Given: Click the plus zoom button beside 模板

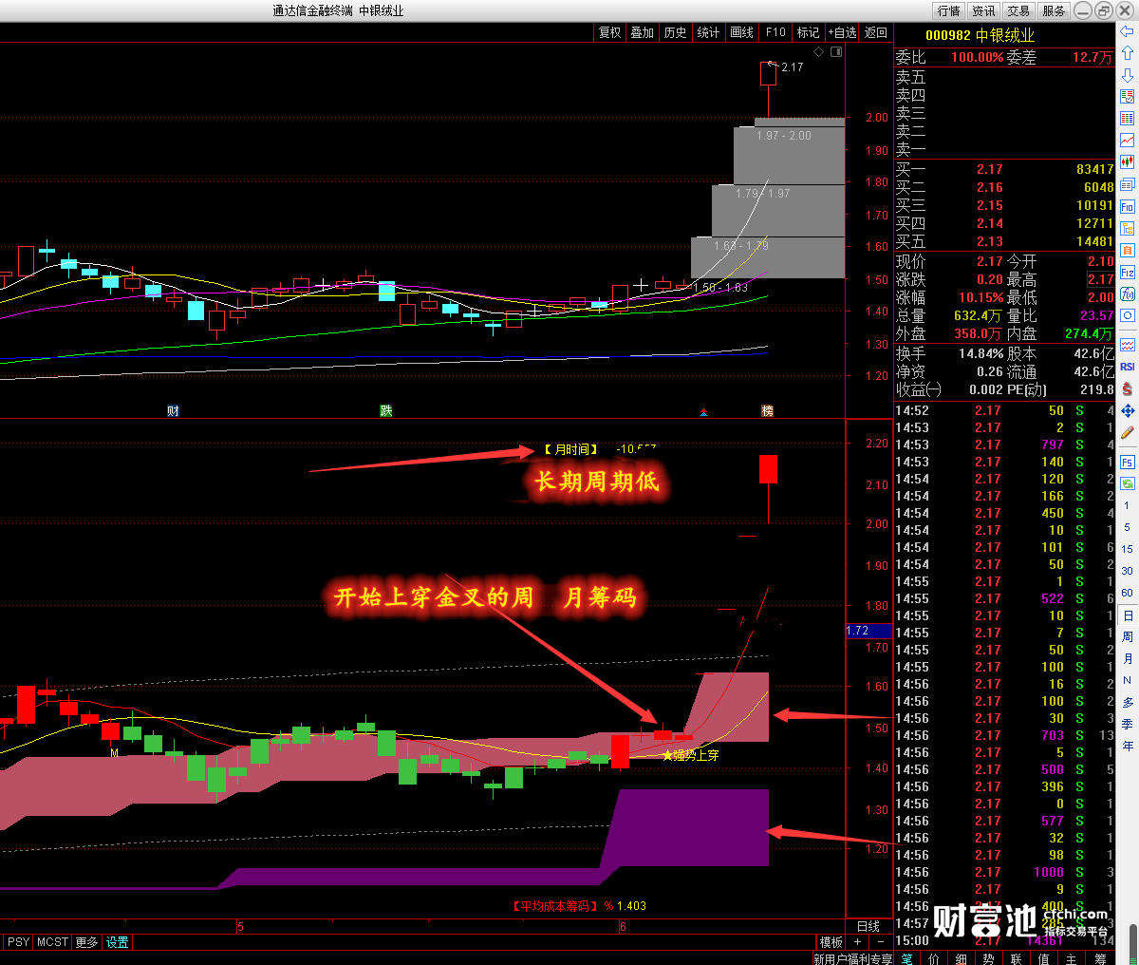Looking at the screenshot, I should point(858,942).
